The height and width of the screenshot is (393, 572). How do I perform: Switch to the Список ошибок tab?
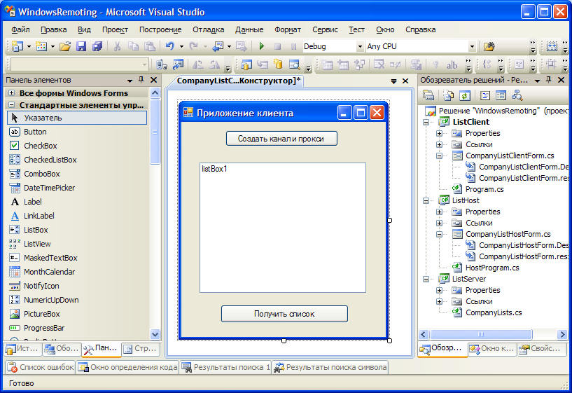point(41,367)
